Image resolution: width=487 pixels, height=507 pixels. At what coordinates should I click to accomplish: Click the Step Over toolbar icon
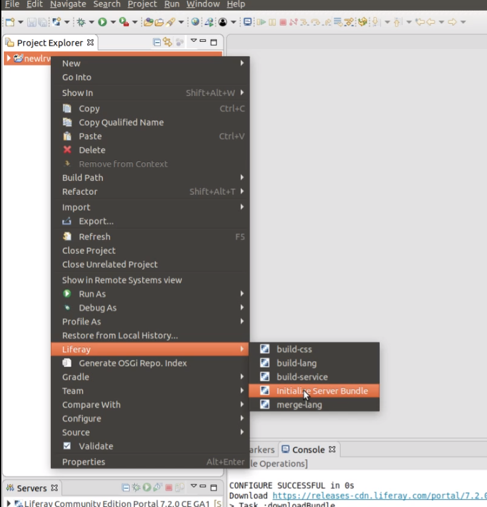(316, 22)
